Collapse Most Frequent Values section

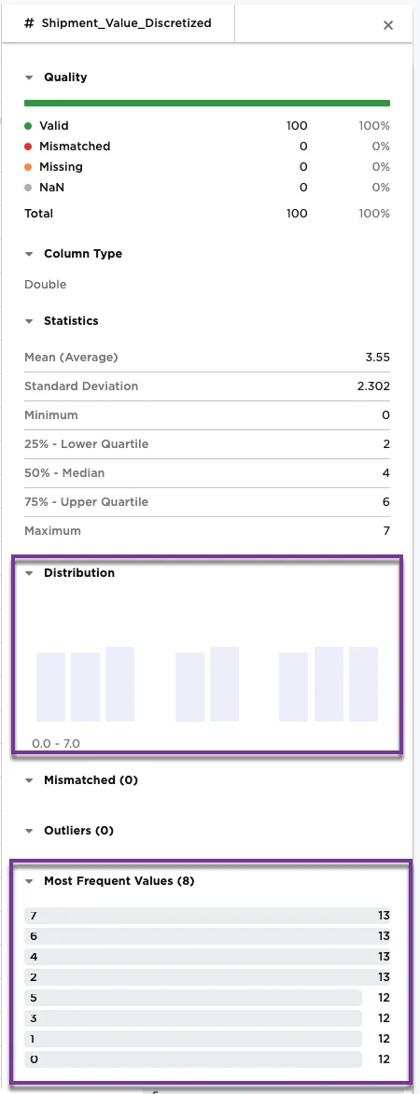[29, 881]
